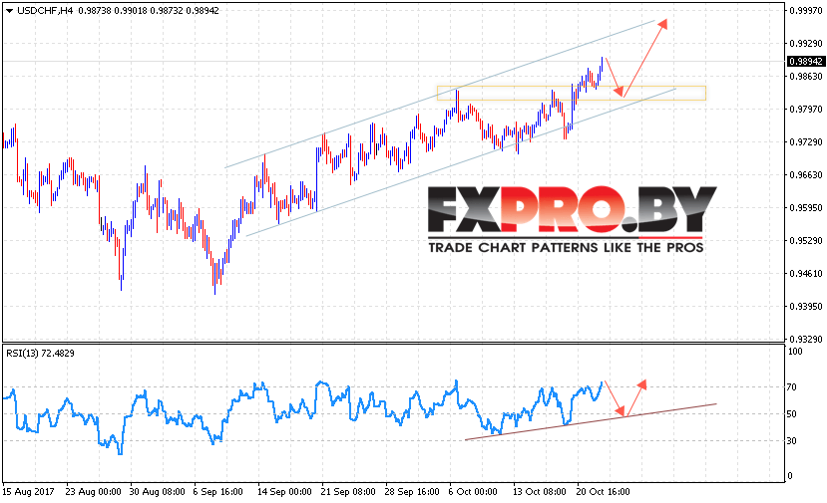This screenshot has height=503, width=827.
Task: Click the 30 Aug 08:00 time label
Action: pyautogui.click(x=158, y=492)
